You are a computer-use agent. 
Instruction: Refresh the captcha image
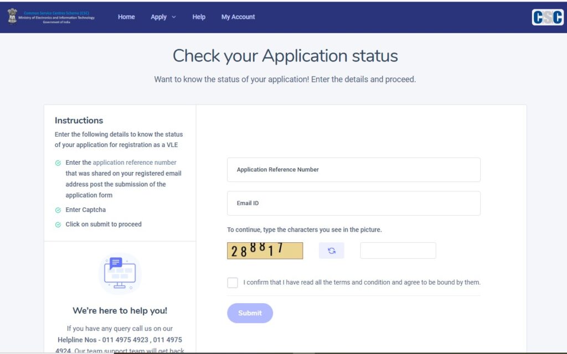[331, 251]
